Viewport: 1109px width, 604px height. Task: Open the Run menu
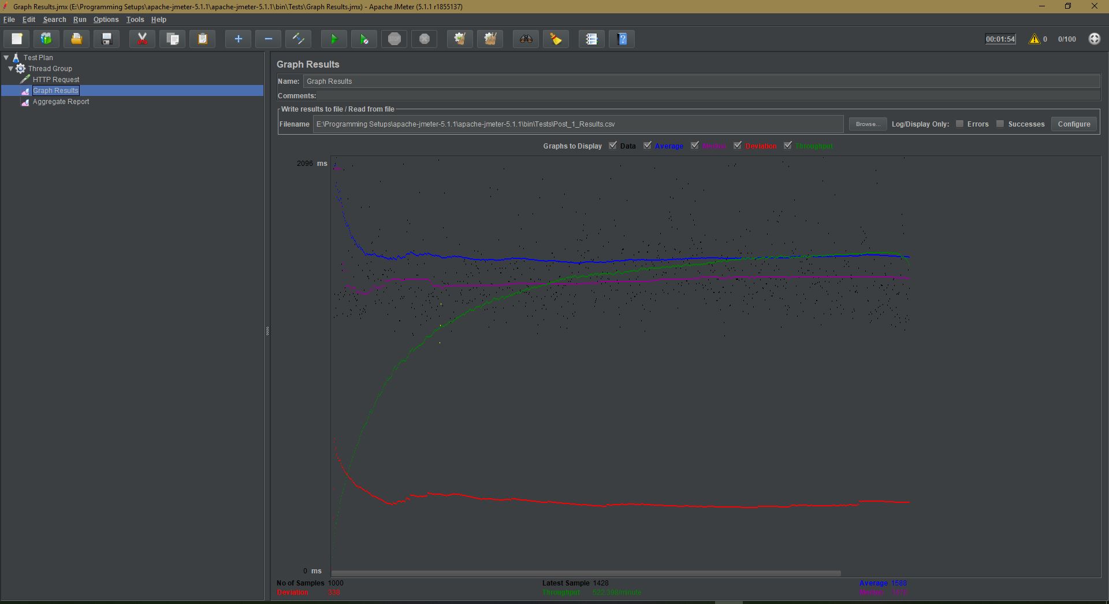click(x=80, y=20)
